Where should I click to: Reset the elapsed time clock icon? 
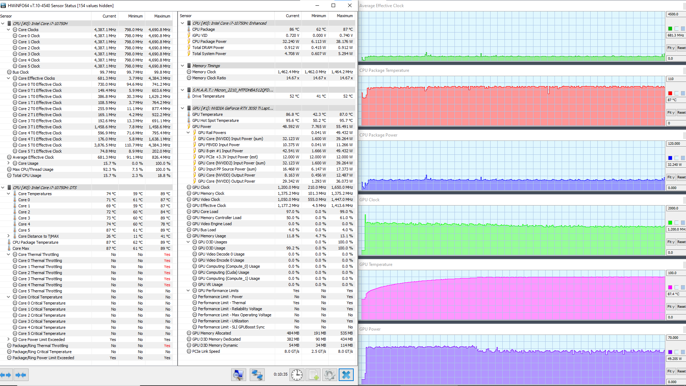pos(297,375)
